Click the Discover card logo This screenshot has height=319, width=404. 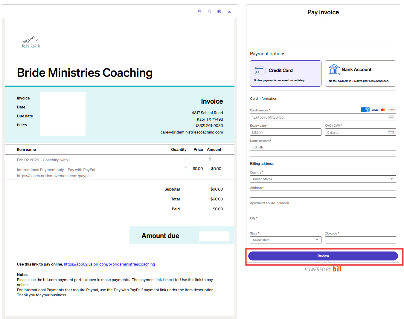tap(392, 110)
